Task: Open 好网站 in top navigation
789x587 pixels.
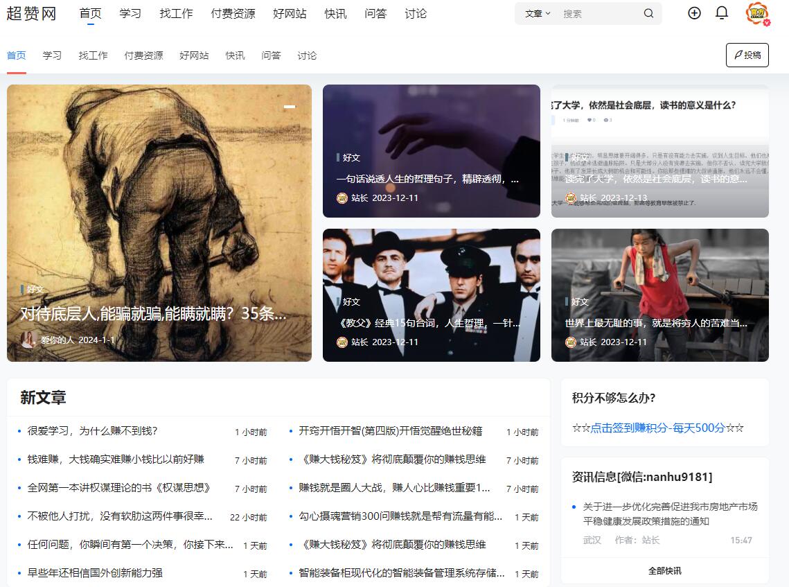Action: coord(290,14)
